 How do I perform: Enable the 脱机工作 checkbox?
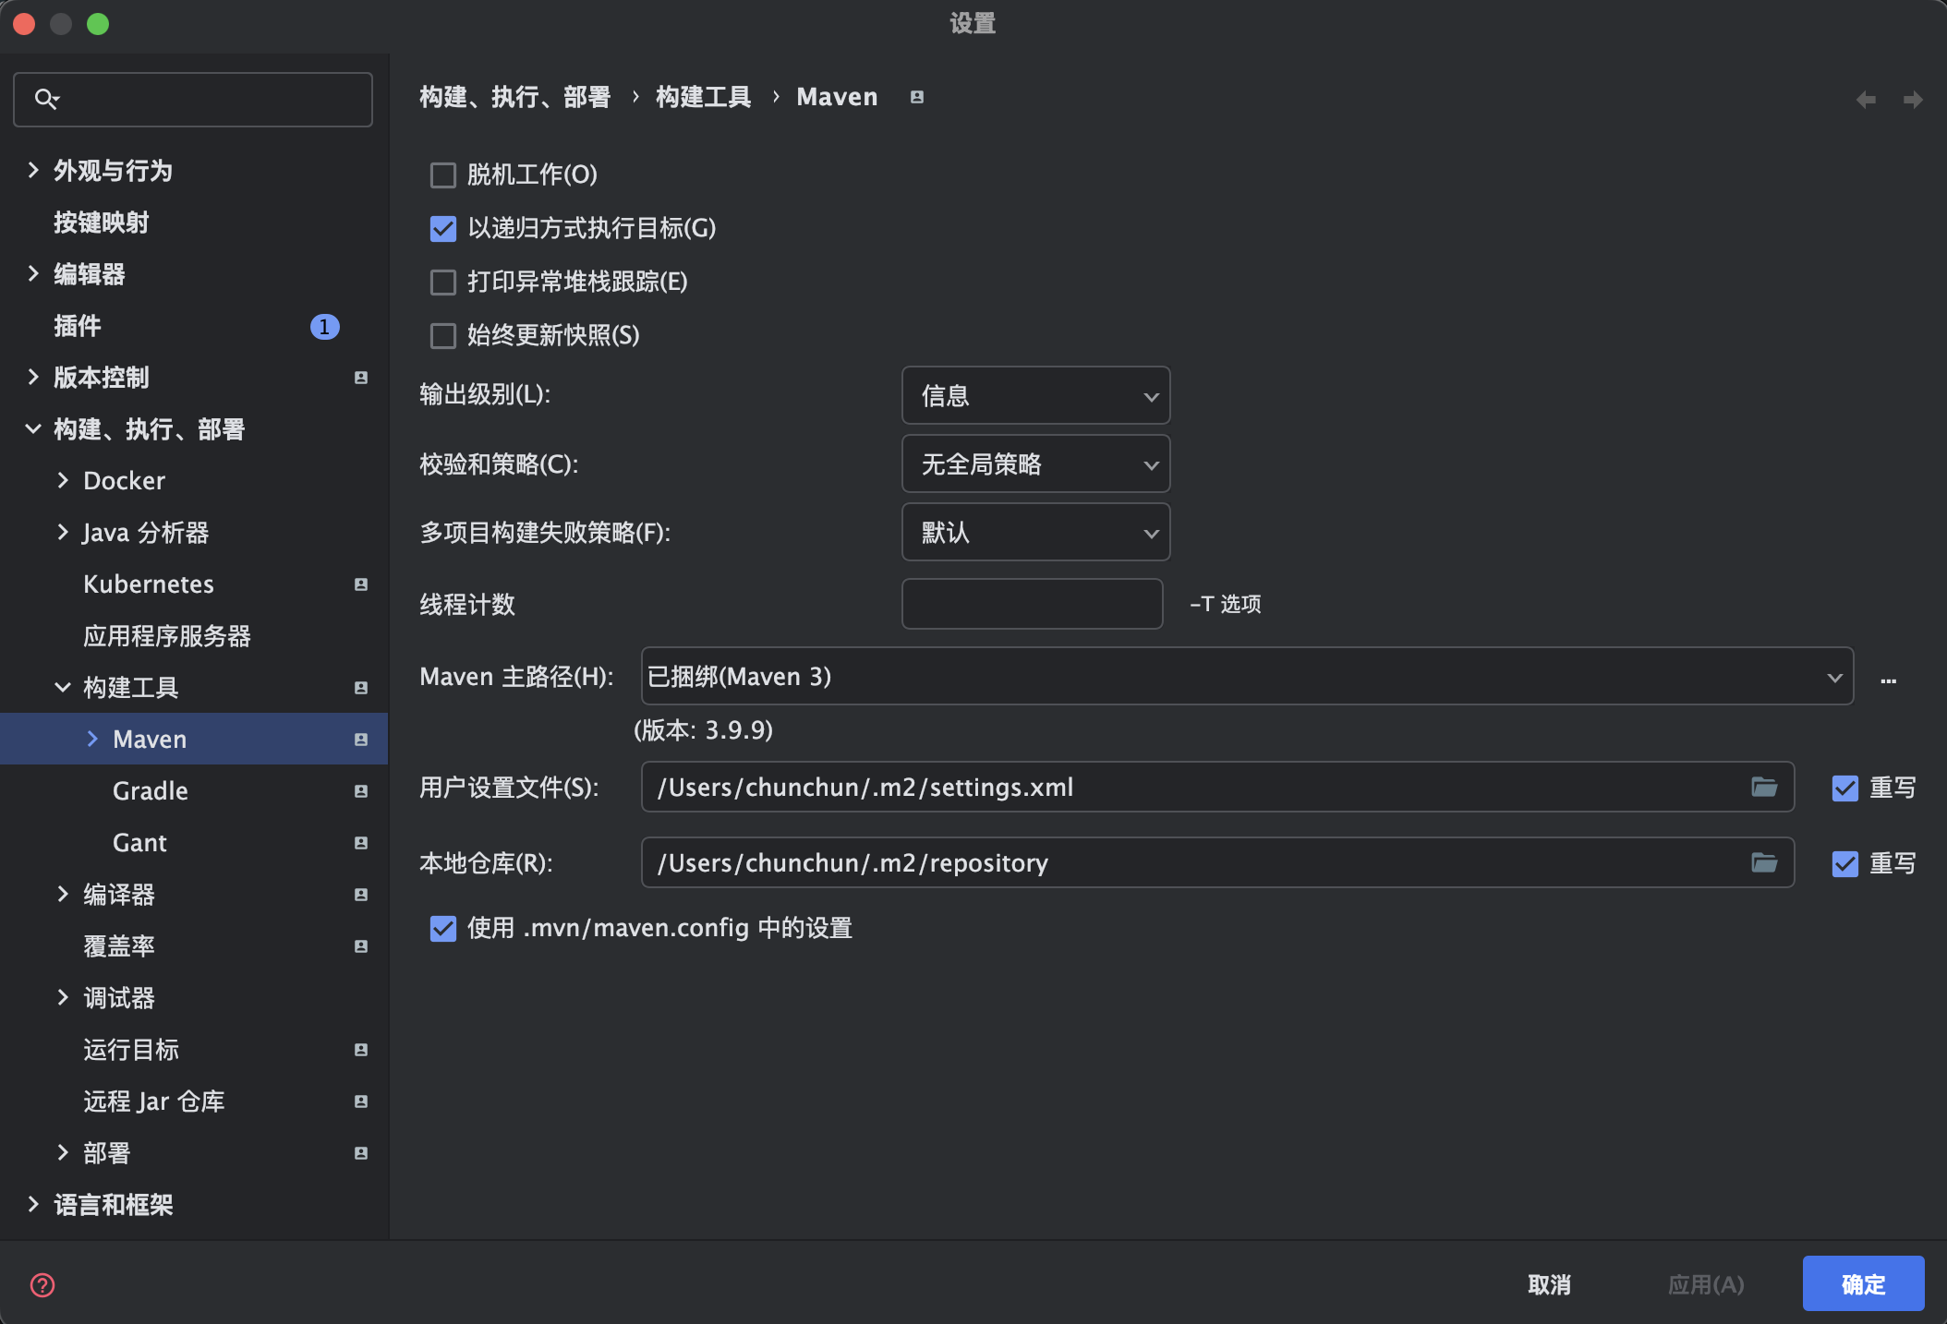coord(443,175)
